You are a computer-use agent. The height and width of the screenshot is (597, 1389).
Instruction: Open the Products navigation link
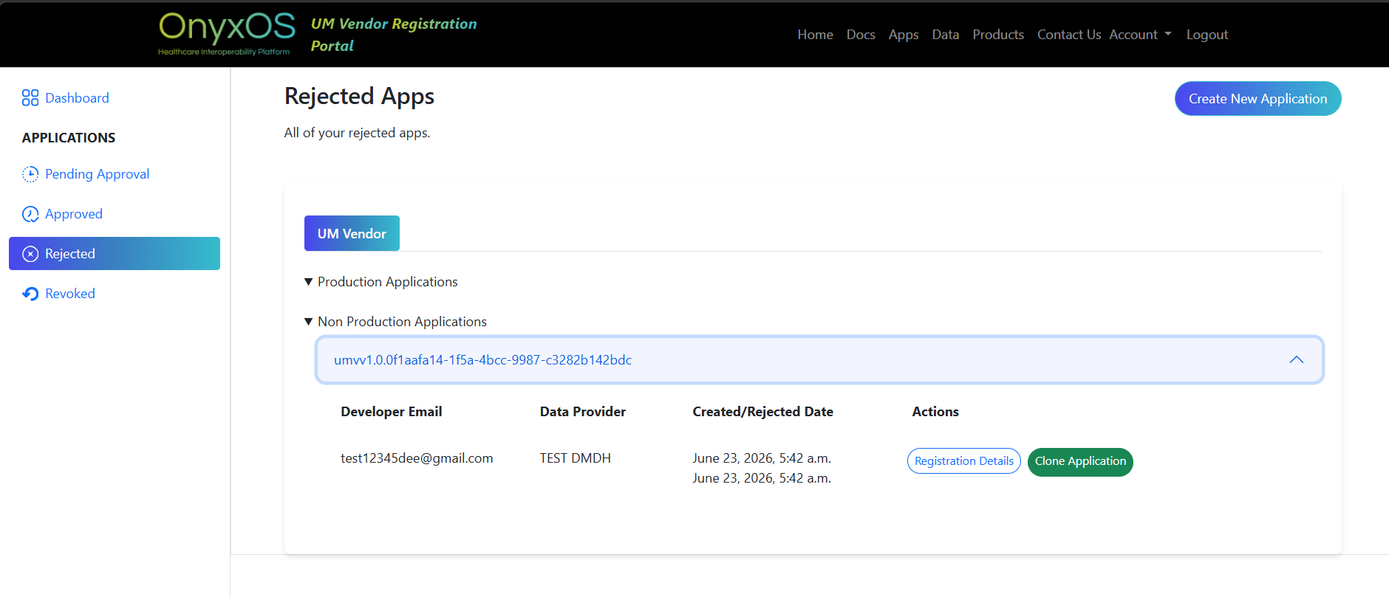998,35
